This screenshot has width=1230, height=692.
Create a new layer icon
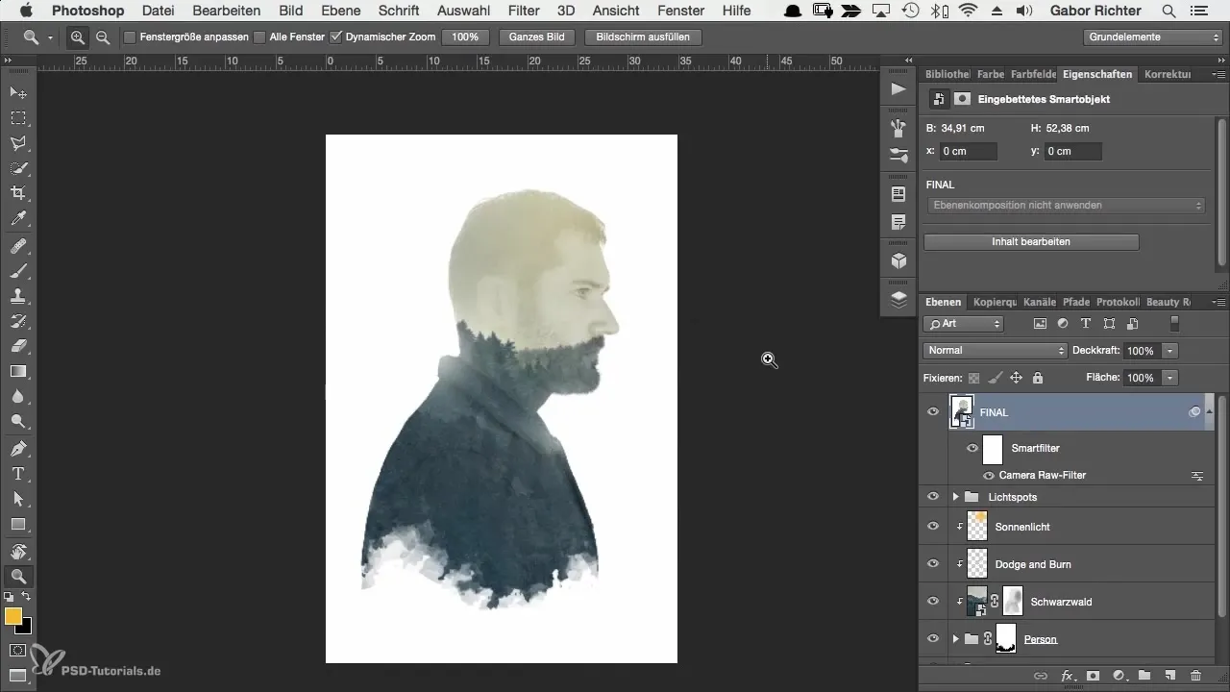1170,677
